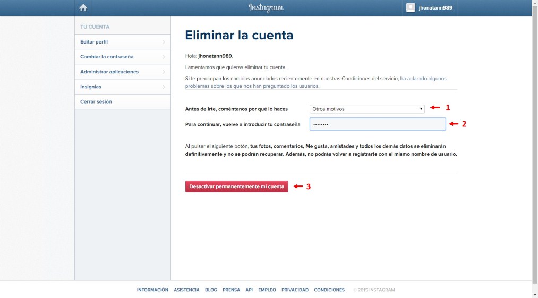Screen dimensions: 538x298
Task: Click label 'Antes de irte, coméntanos por qué lo haces'
Action: pyautogui.click(x=236, y=109)
